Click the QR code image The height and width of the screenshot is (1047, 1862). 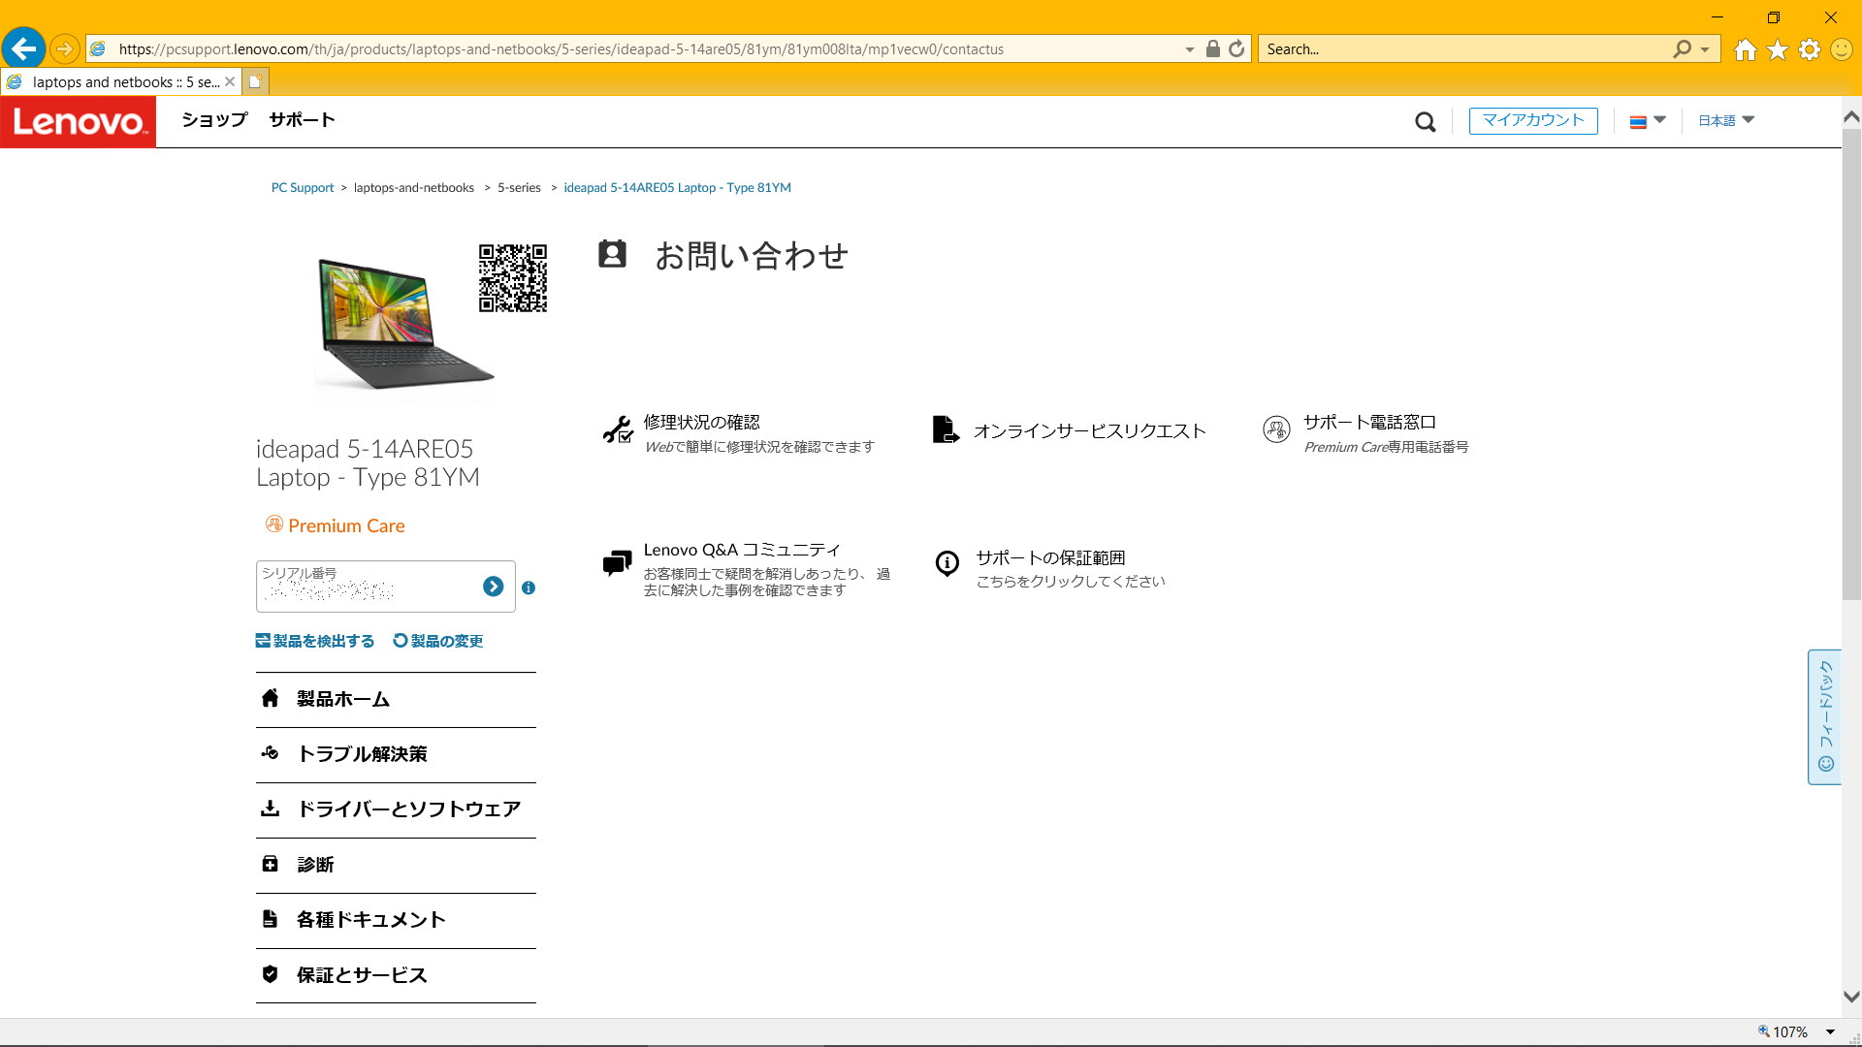click(513, 278)
